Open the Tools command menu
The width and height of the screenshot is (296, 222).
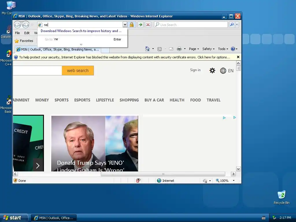coord(223,49)
